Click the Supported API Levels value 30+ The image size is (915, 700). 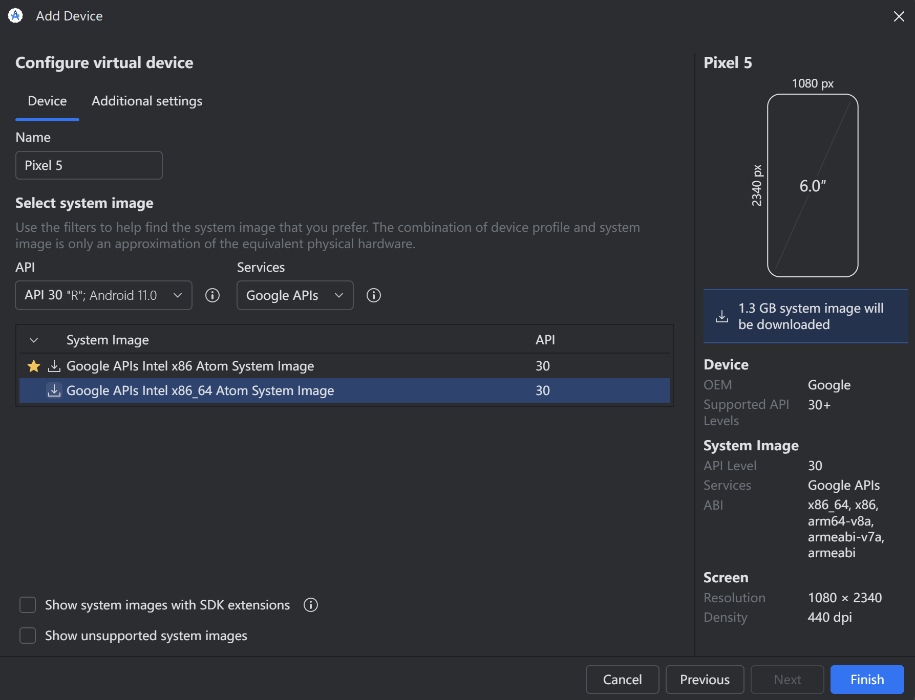[x=819, y=405]
